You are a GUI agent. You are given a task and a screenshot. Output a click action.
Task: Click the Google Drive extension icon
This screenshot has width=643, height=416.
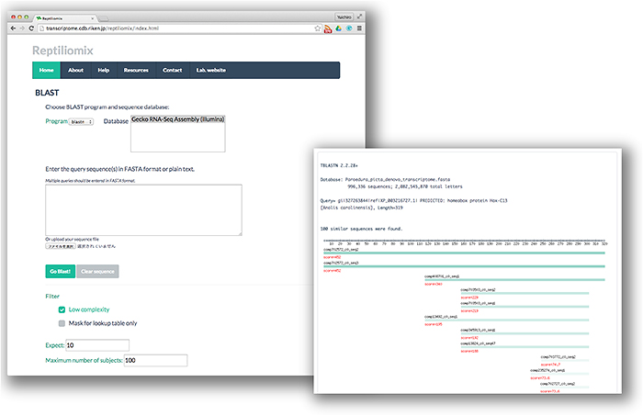[339, 29]
